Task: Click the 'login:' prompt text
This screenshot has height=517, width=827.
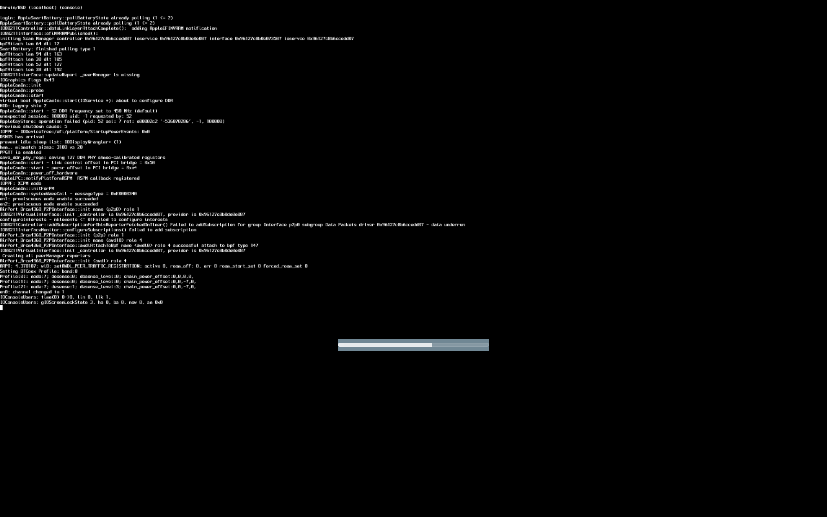Action: [x=7, y=18]
